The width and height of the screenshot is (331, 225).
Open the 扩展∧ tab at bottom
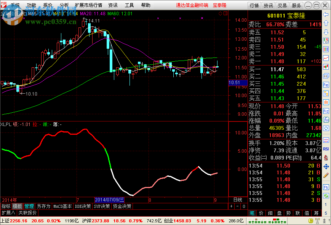(x=8, y=213)
